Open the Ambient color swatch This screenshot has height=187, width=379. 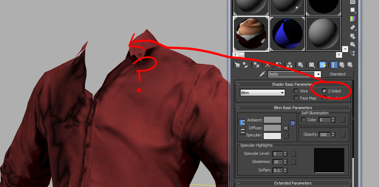pyautogui.click(x=273, y=120)
